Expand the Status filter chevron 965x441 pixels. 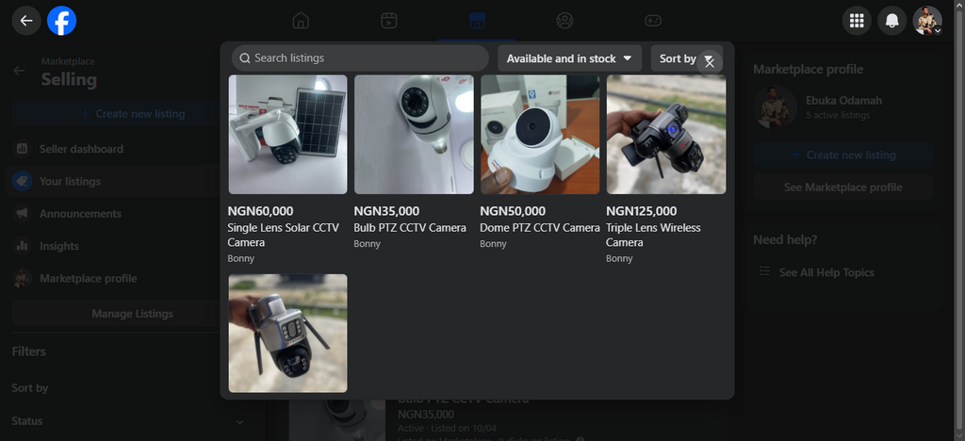click(x=239, y=422)
